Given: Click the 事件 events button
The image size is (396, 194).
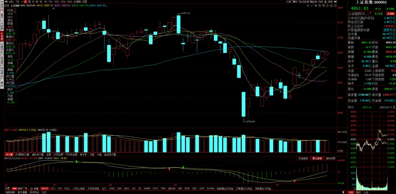Looking at the screenshot, I should click(295, 2).
